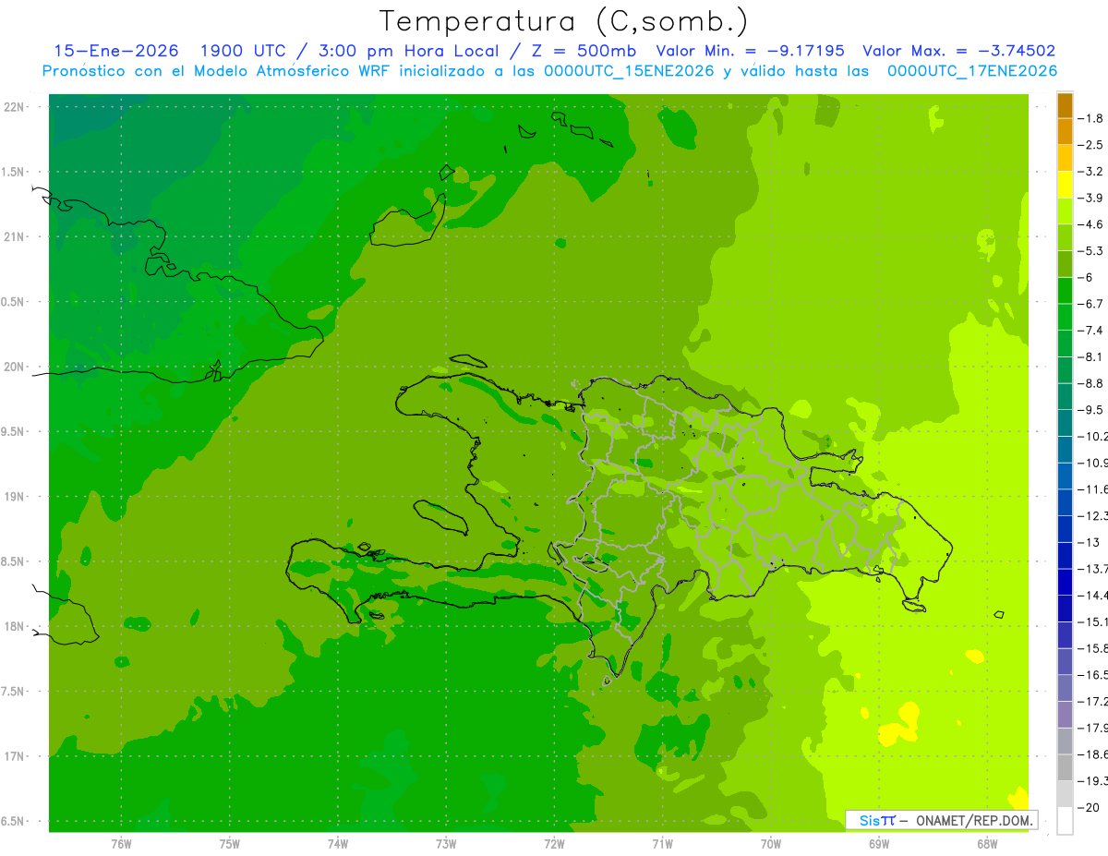The image size is (1108, 856).
Task: Click the "-12.3" color bar label
Action: click(x=1092, y=515)
